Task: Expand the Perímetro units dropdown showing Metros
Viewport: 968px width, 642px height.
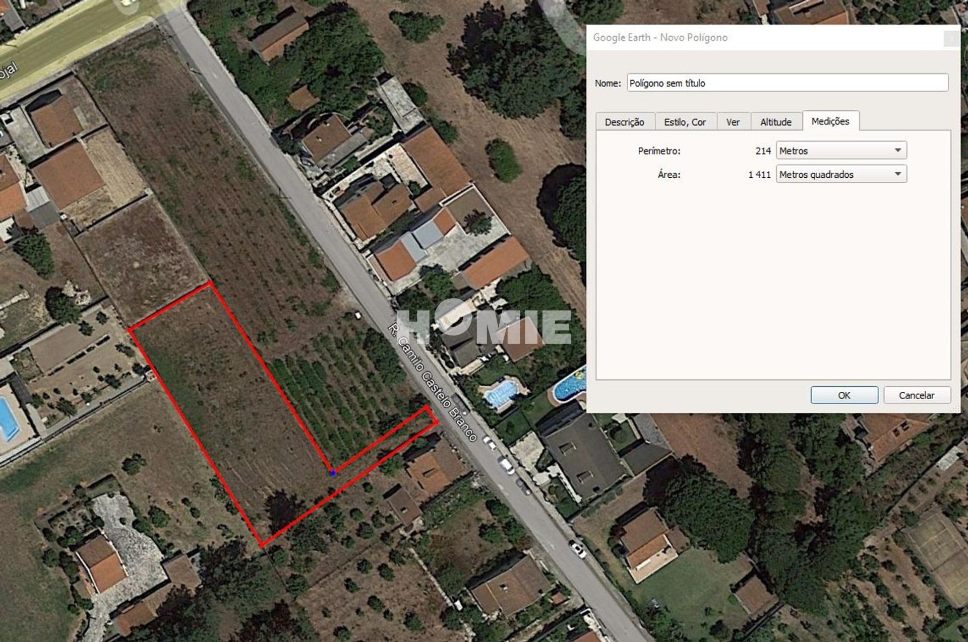Action: [x=841, y=151]
